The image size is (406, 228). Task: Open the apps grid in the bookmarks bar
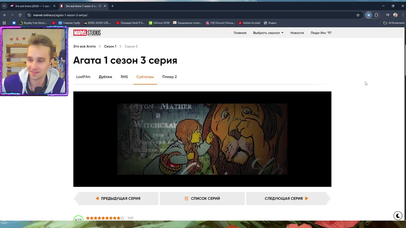tap(4, 23)
